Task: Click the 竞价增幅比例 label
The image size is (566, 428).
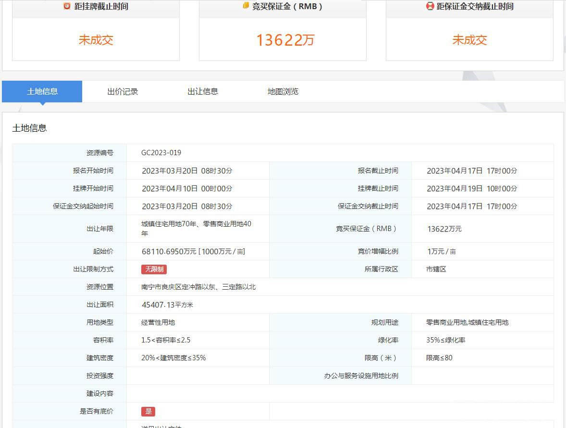Action: pyautogui.click(x=378, y=252)
